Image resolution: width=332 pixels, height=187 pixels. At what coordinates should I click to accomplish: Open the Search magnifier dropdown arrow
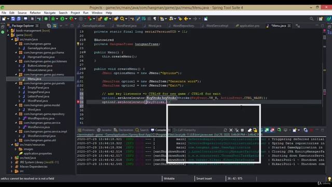126,19
